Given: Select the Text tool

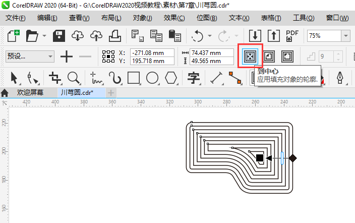Looking at the screenshot, I should [193, 78].
